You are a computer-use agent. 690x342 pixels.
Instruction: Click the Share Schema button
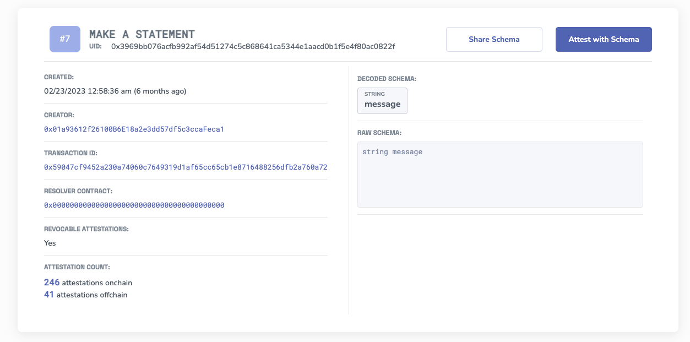(x=493, y=39)
